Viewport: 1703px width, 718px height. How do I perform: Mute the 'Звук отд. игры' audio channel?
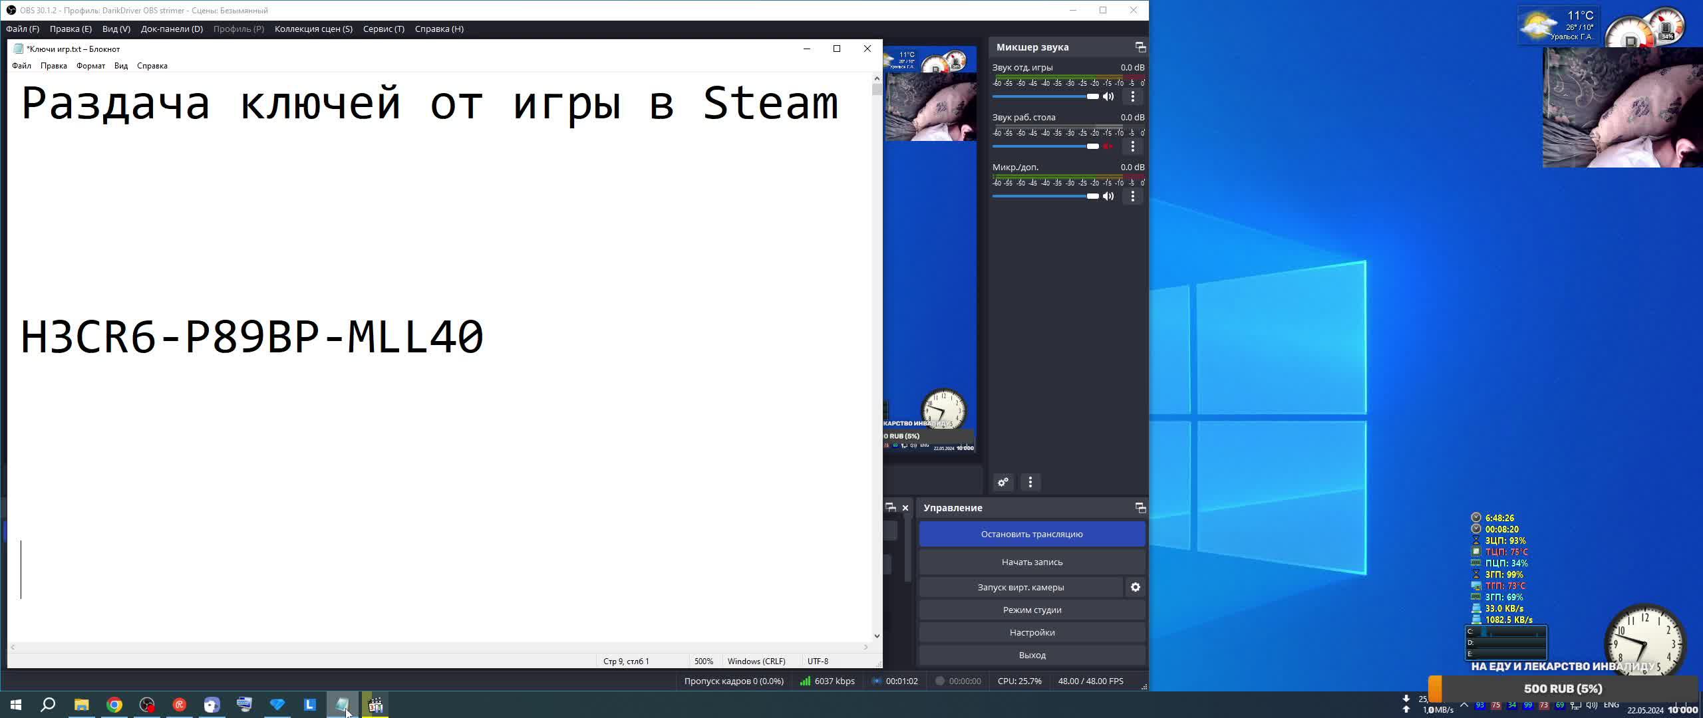coord(1108,96)
